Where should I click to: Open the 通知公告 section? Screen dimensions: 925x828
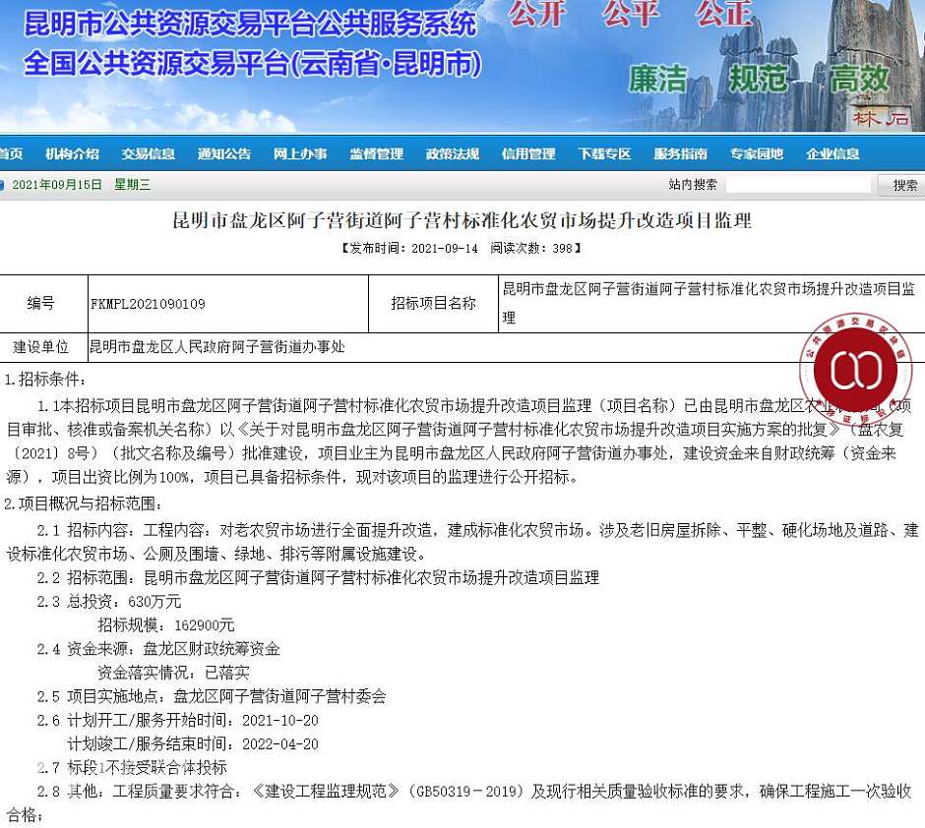(224, 153)
